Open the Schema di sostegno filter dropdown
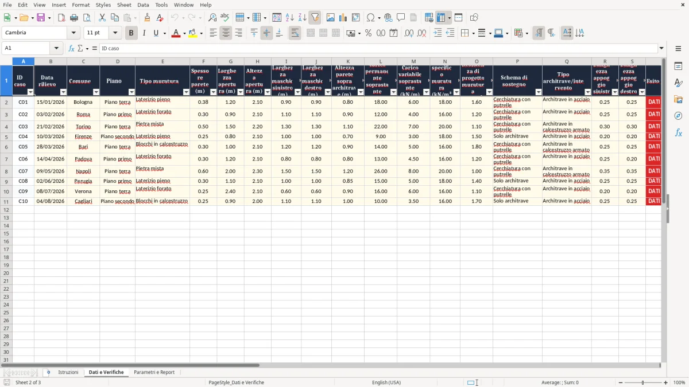 coord(539,92)
